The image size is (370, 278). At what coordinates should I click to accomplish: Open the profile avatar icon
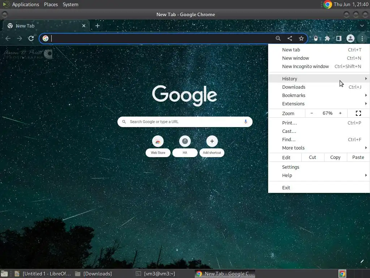tap(350, 38)
